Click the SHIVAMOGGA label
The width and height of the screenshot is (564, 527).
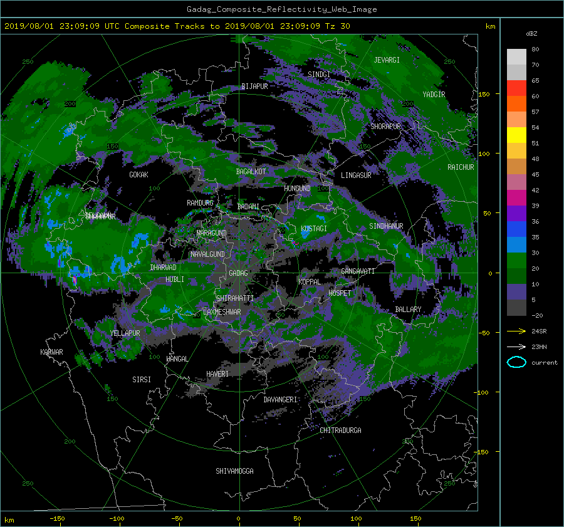[x=234, y=471]
